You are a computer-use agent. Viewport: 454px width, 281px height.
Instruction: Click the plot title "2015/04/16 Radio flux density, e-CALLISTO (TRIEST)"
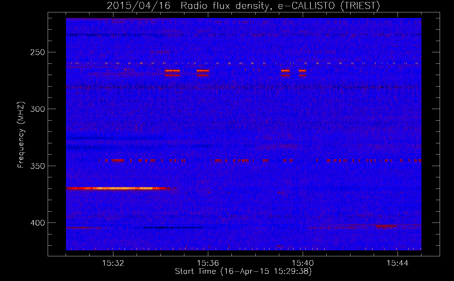[x=243, y=6]
